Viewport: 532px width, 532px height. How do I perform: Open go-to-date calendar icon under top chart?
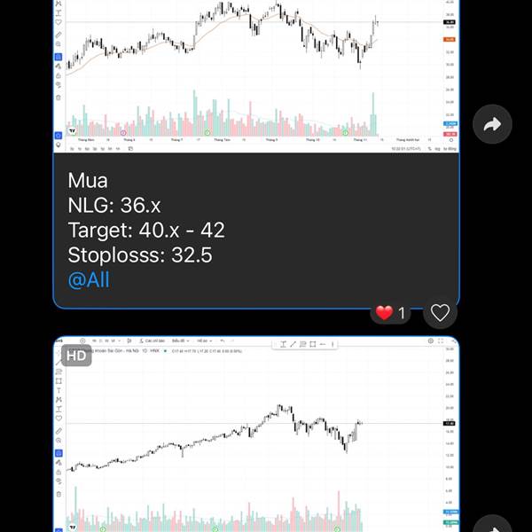coord(130,149)
